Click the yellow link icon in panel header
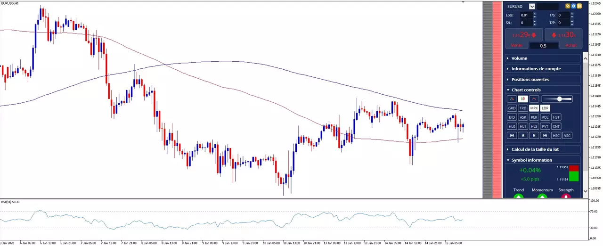603x246 pixels. tap(568, 6)
